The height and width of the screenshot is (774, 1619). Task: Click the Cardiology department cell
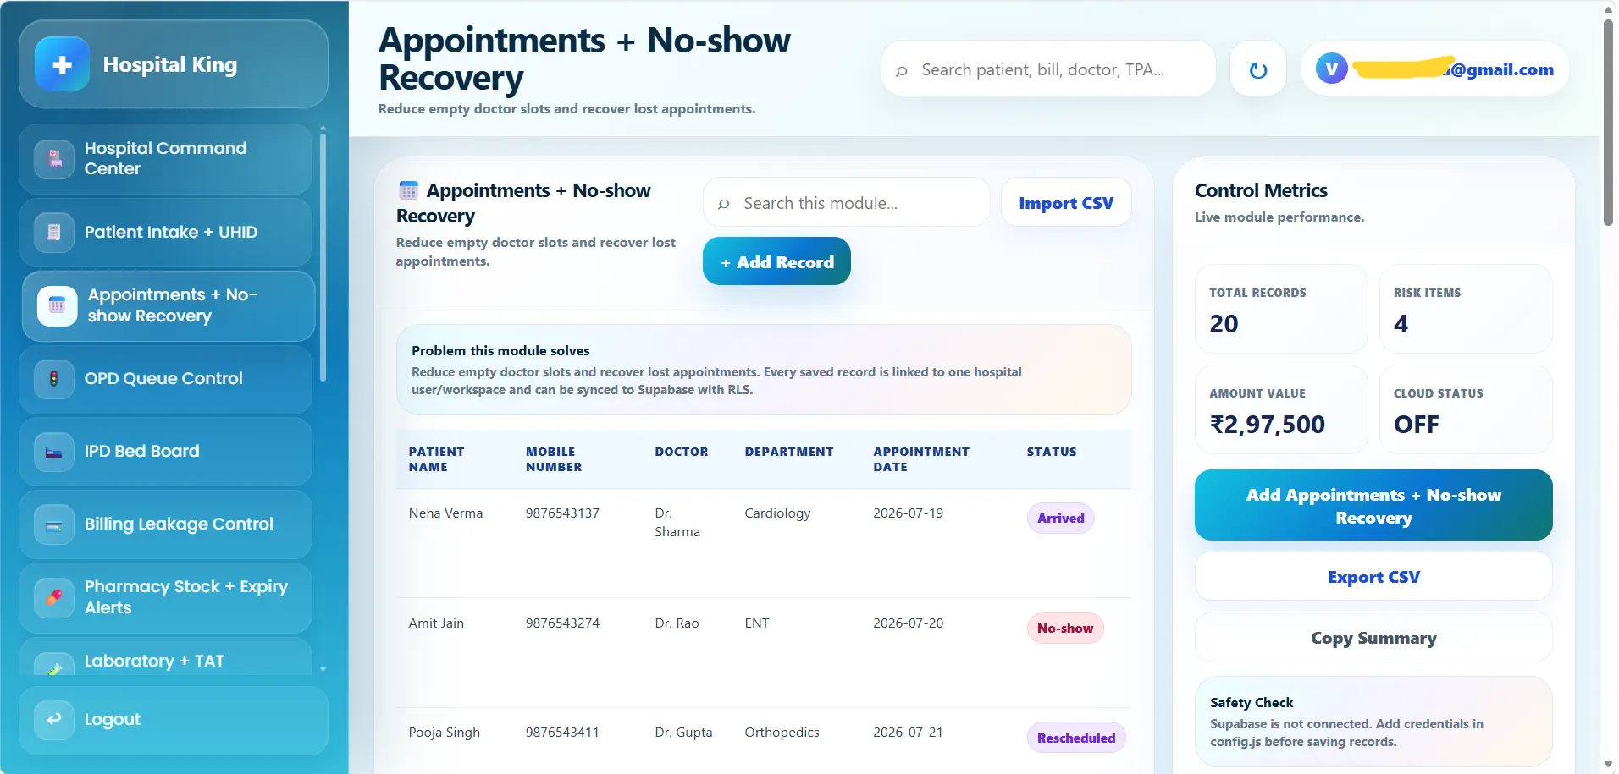point(777,513)
